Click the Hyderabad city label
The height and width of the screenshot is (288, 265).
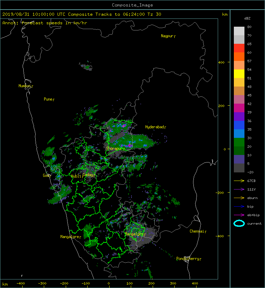point(154,127)
